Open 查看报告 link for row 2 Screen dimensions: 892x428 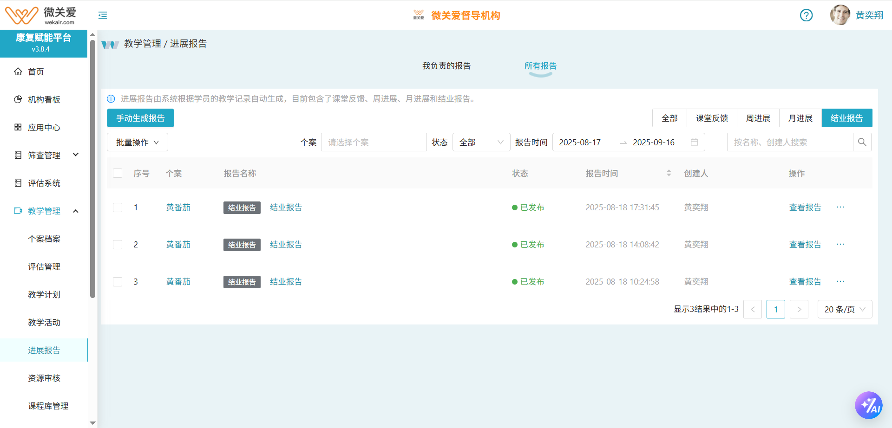click(805, 244)
